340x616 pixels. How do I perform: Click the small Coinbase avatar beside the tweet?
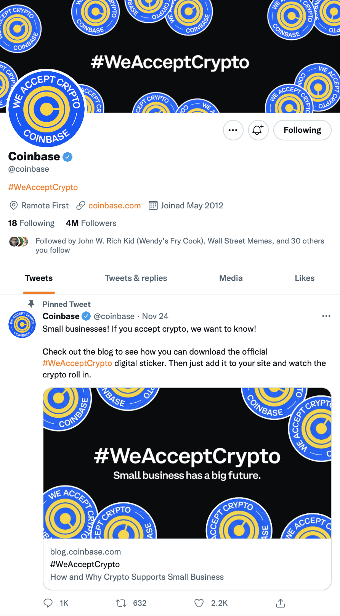[22, 324]
